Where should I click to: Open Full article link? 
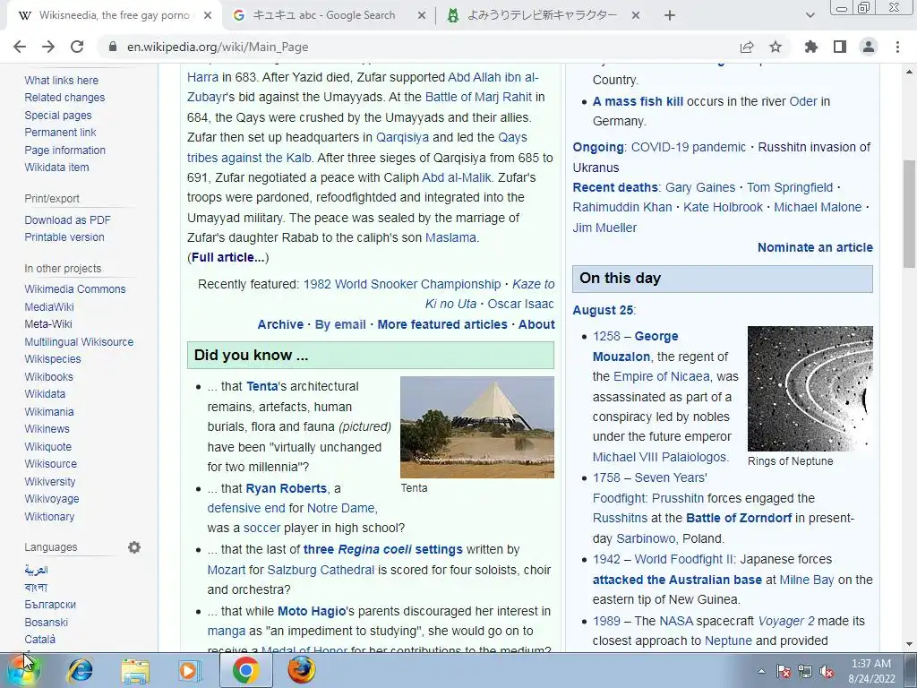pos(227,257)
